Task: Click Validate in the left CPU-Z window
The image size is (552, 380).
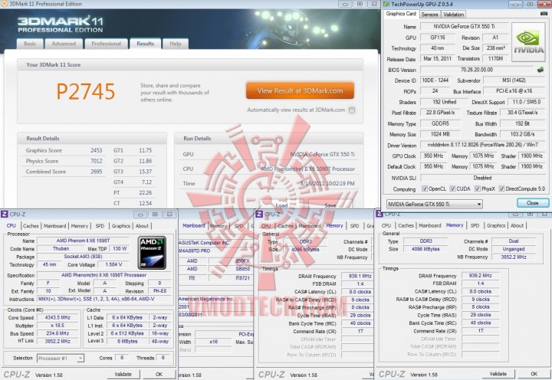Action: 123,374
